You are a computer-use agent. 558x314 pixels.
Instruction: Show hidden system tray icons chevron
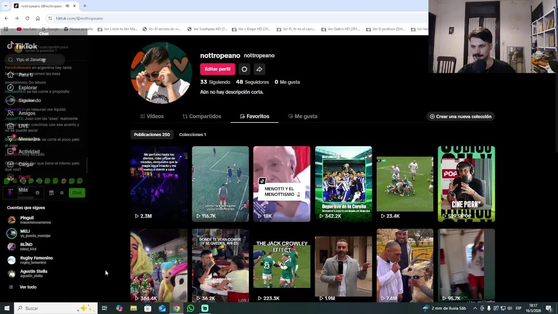point(475,308)
